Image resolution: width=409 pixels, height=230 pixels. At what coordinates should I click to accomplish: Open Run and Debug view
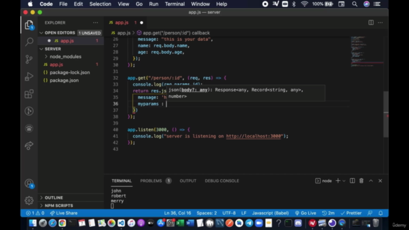(x=29, y=77)
